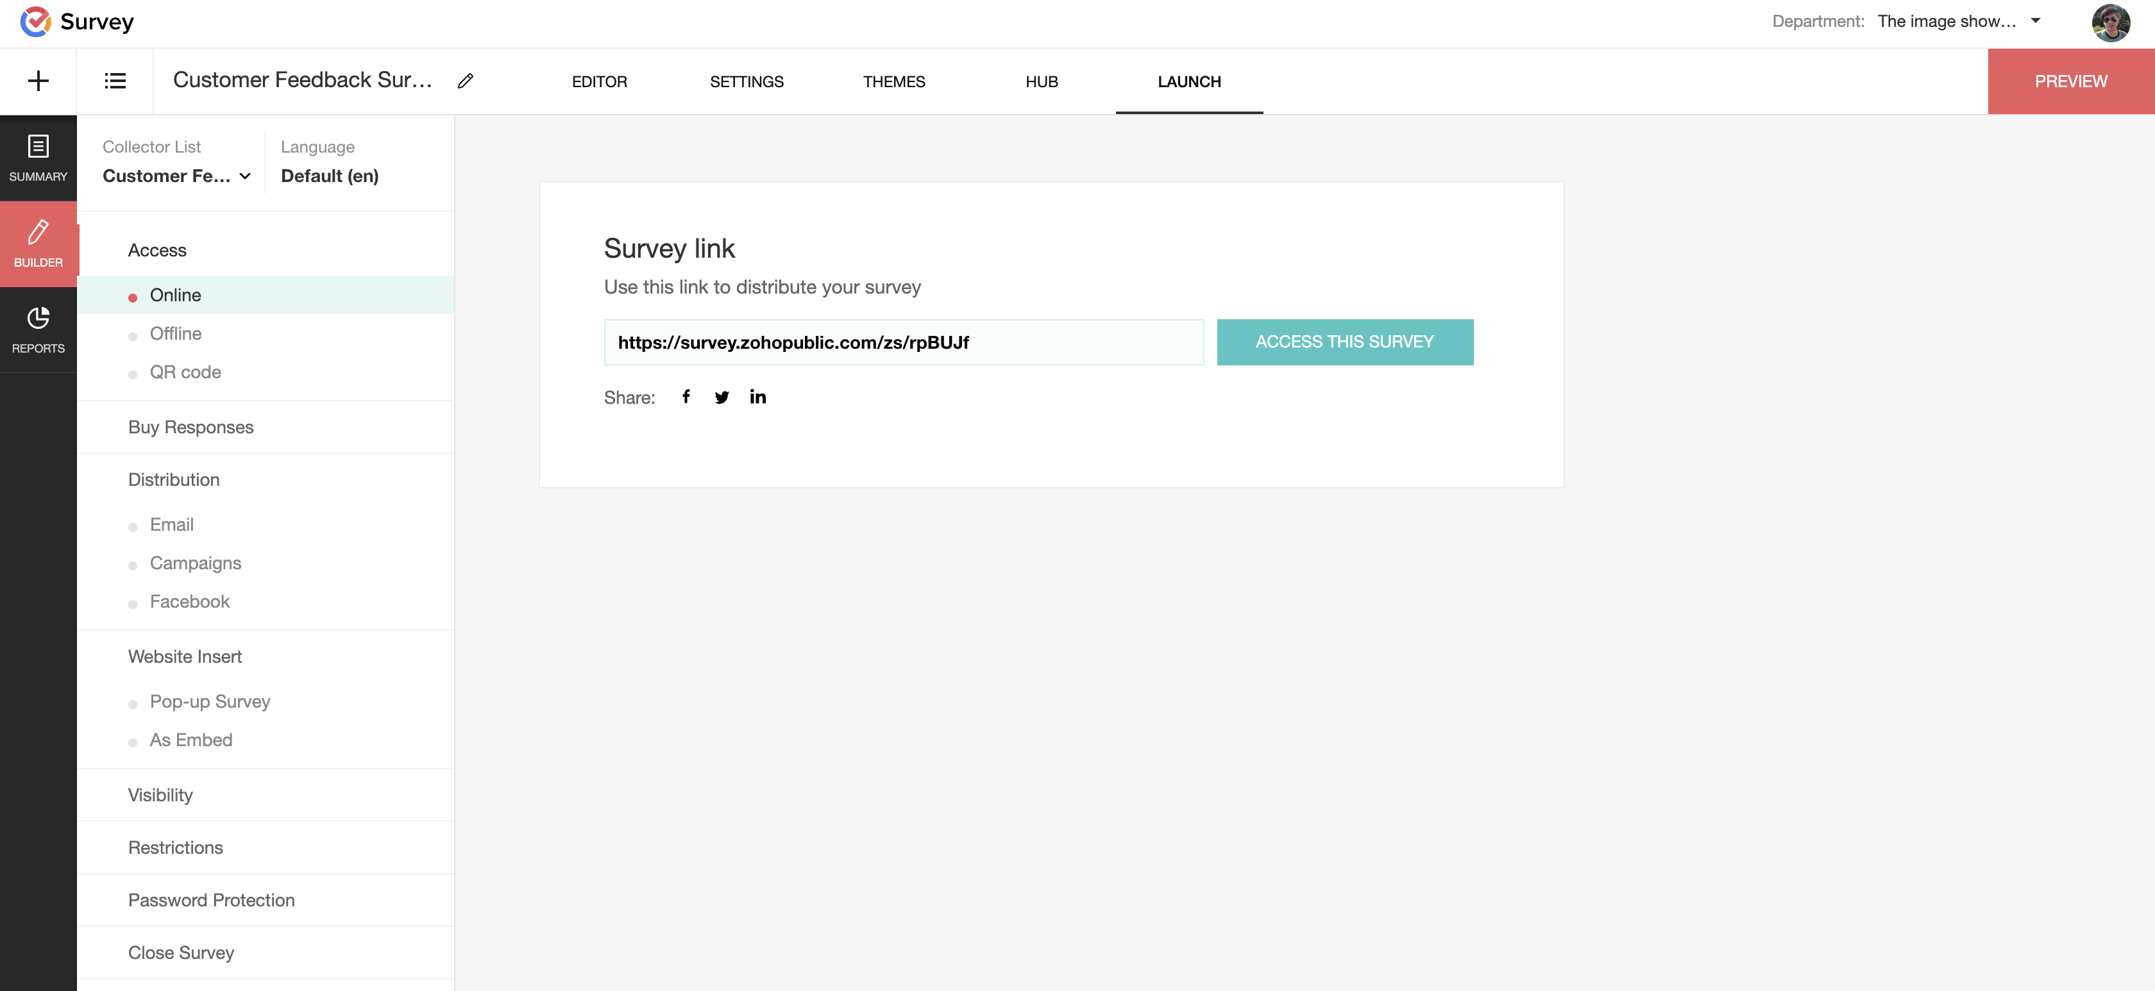The width and height of the screenshot is (2155, 991).
Task: Share survey via Facebook icon
Action: (686, 396)
